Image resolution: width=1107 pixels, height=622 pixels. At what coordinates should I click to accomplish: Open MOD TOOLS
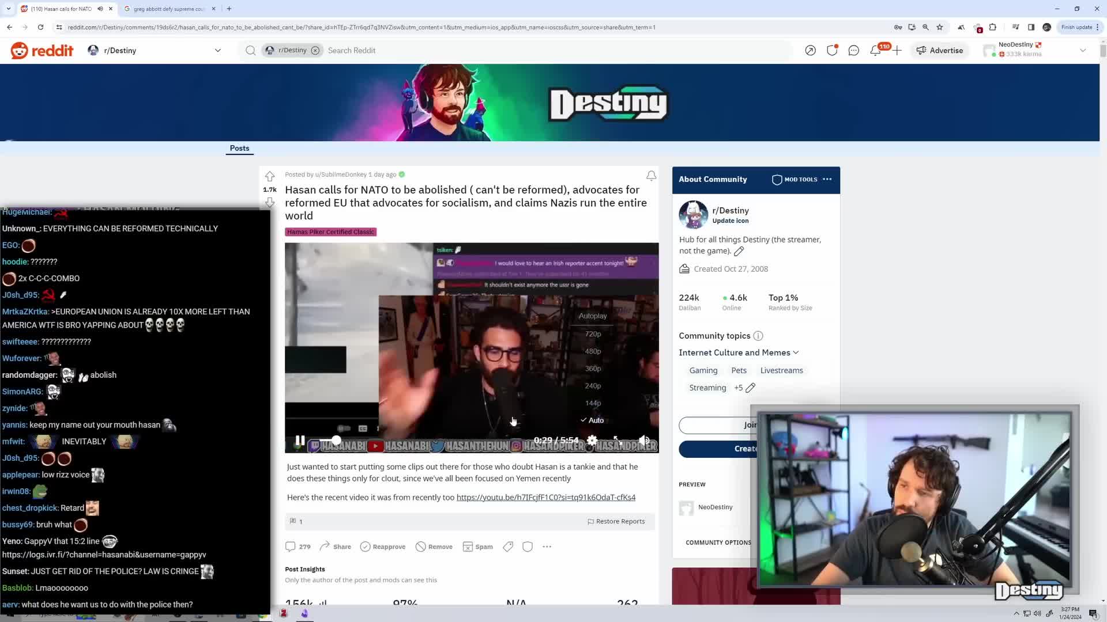(x=795, y=180)
